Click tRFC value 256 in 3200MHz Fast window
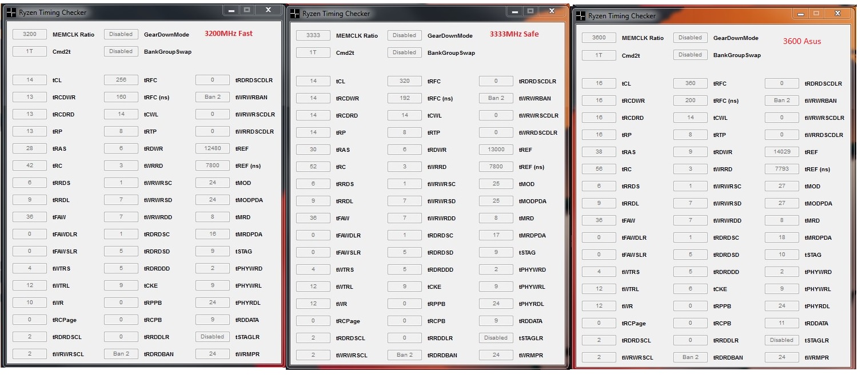The height and width of the screenshot is (375, 862). [x=121, y=80]
